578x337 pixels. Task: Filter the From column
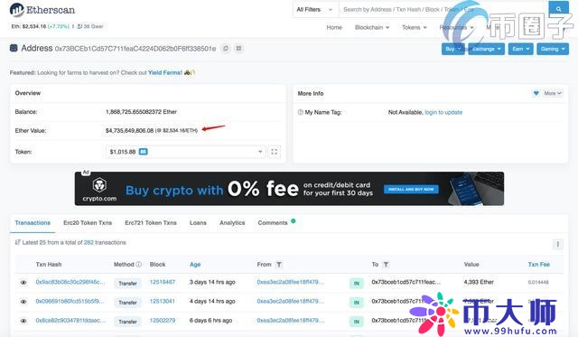(x=279, y=265)
